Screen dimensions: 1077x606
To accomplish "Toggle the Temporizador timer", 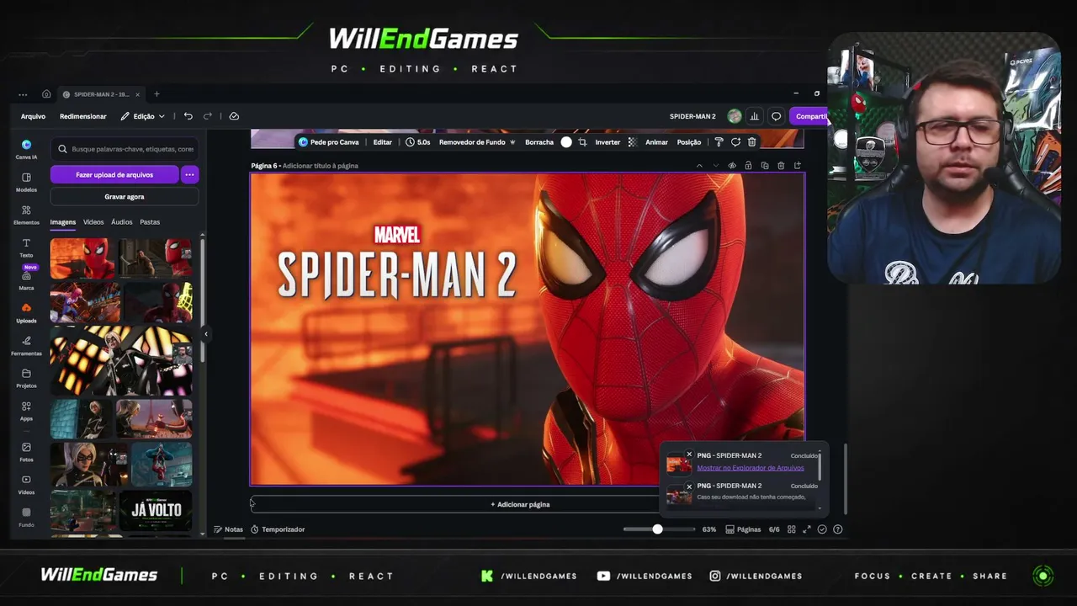I will tap(278, 529).
